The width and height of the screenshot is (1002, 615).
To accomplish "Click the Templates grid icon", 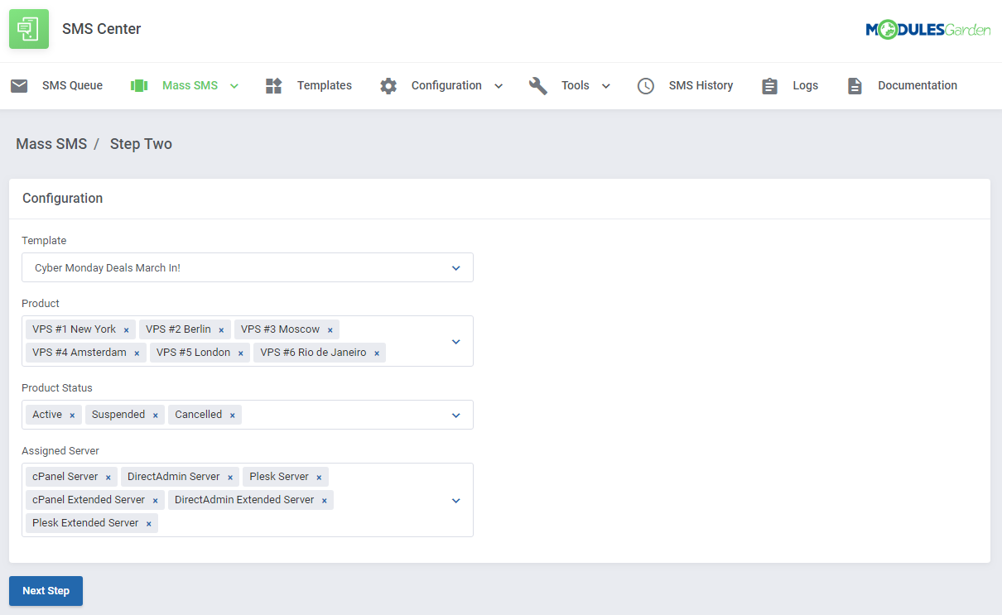I will [273, 85].
